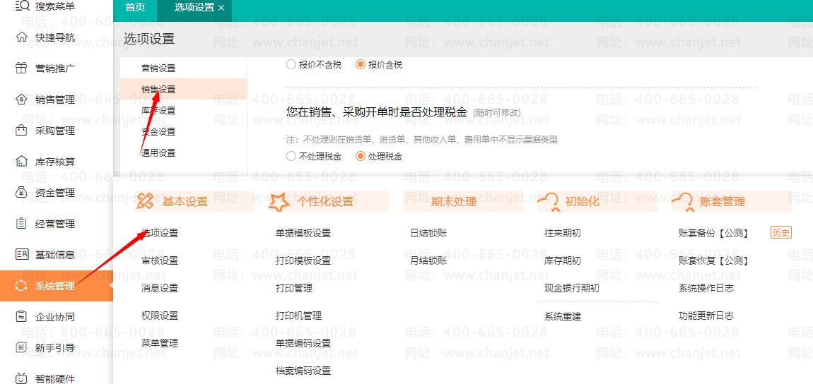Click the 系统管理 icon in sidebar
813x384 pixels.
pos(21,286)
